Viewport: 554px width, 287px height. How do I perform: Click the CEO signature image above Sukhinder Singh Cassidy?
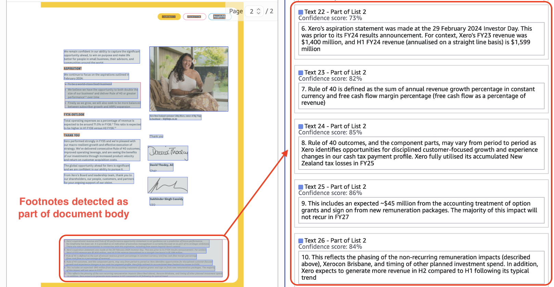pos(167,185)
